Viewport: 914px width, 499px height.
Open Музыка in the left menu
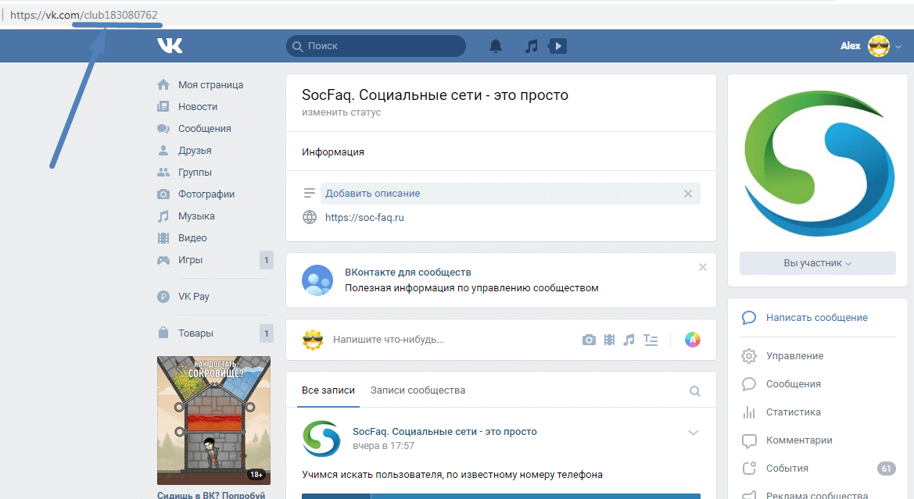point(196,216)
